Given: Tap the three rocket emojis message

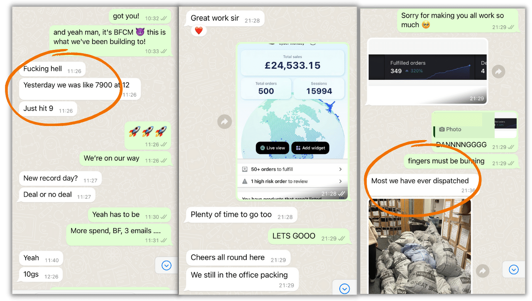Looking at the screenshot, I should [x=147, y=136].
